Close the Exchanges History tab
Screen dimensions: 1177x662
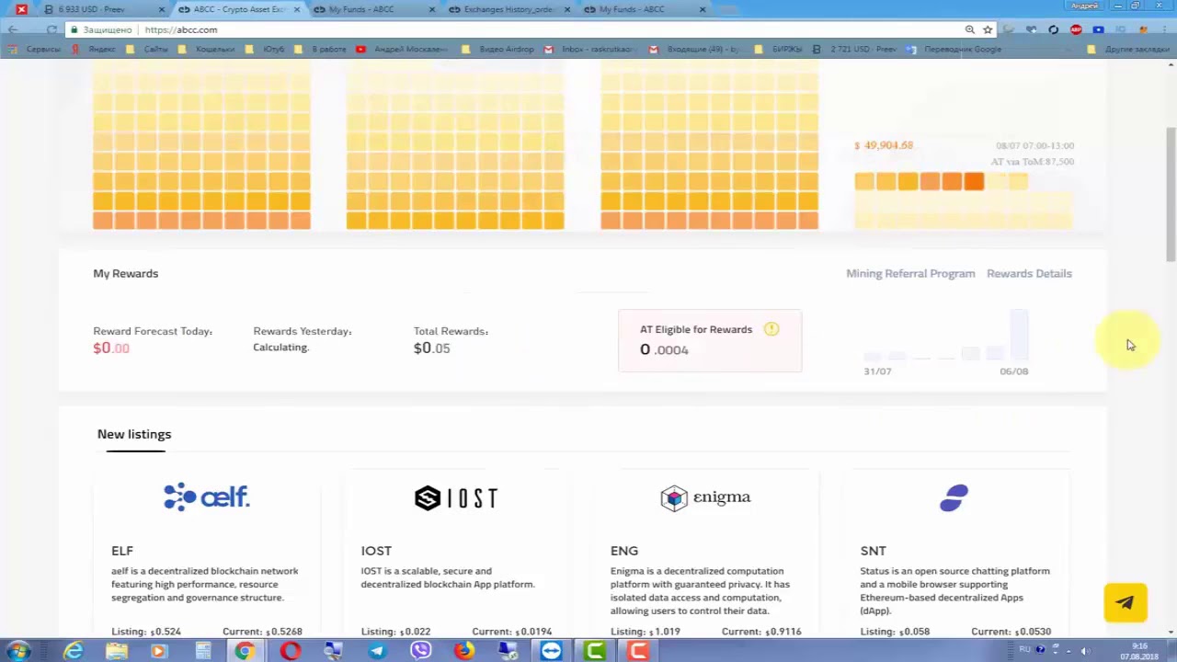567,9
